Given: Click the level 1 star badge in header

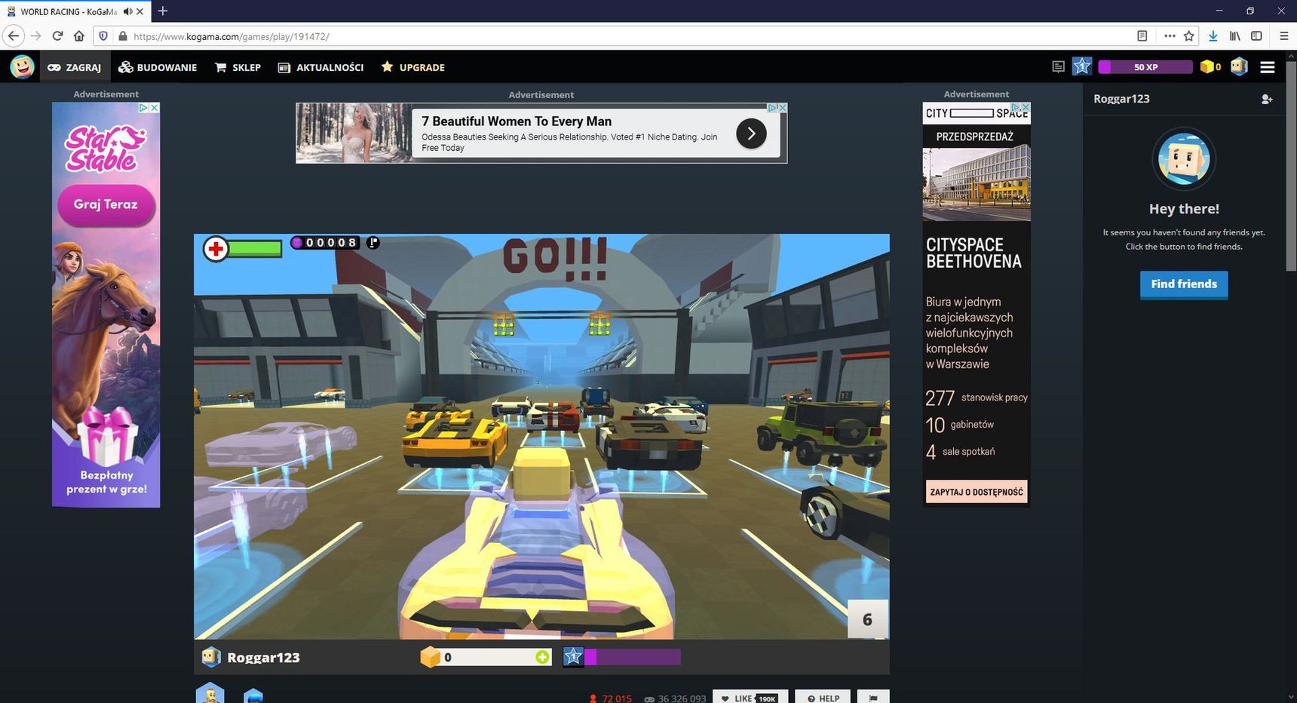Looking at the screenshot, I should [x=1081, y=66].
